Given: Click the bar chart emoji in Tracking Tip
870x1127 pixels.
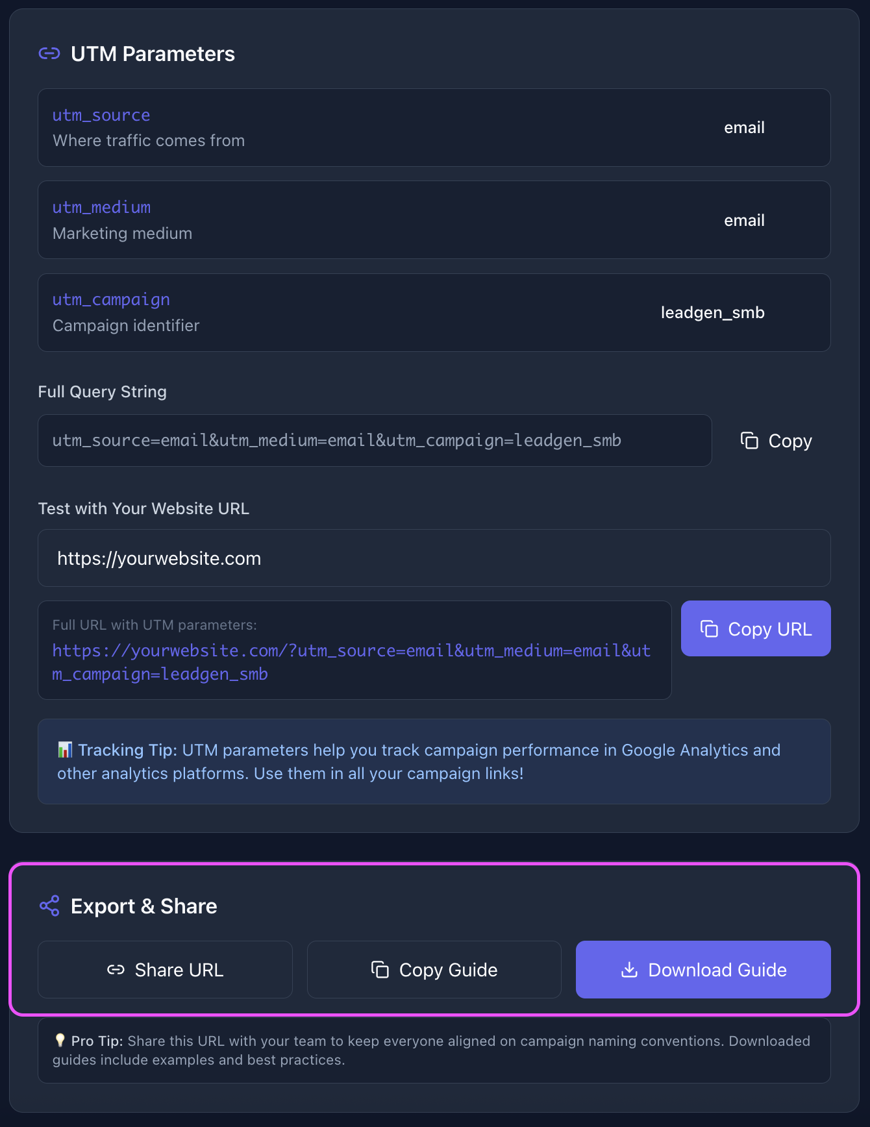Looking at the screenshot, I should pos(65,750).
